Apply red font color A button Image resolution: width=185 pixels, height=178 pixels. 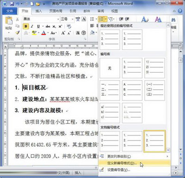[x=44, y=33]
